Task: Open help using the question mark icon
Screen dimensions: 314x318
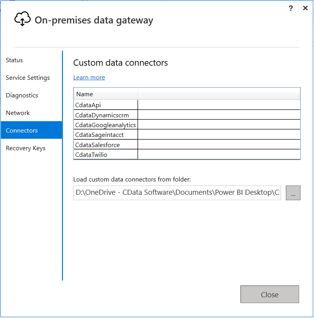Action: [291, 8]
